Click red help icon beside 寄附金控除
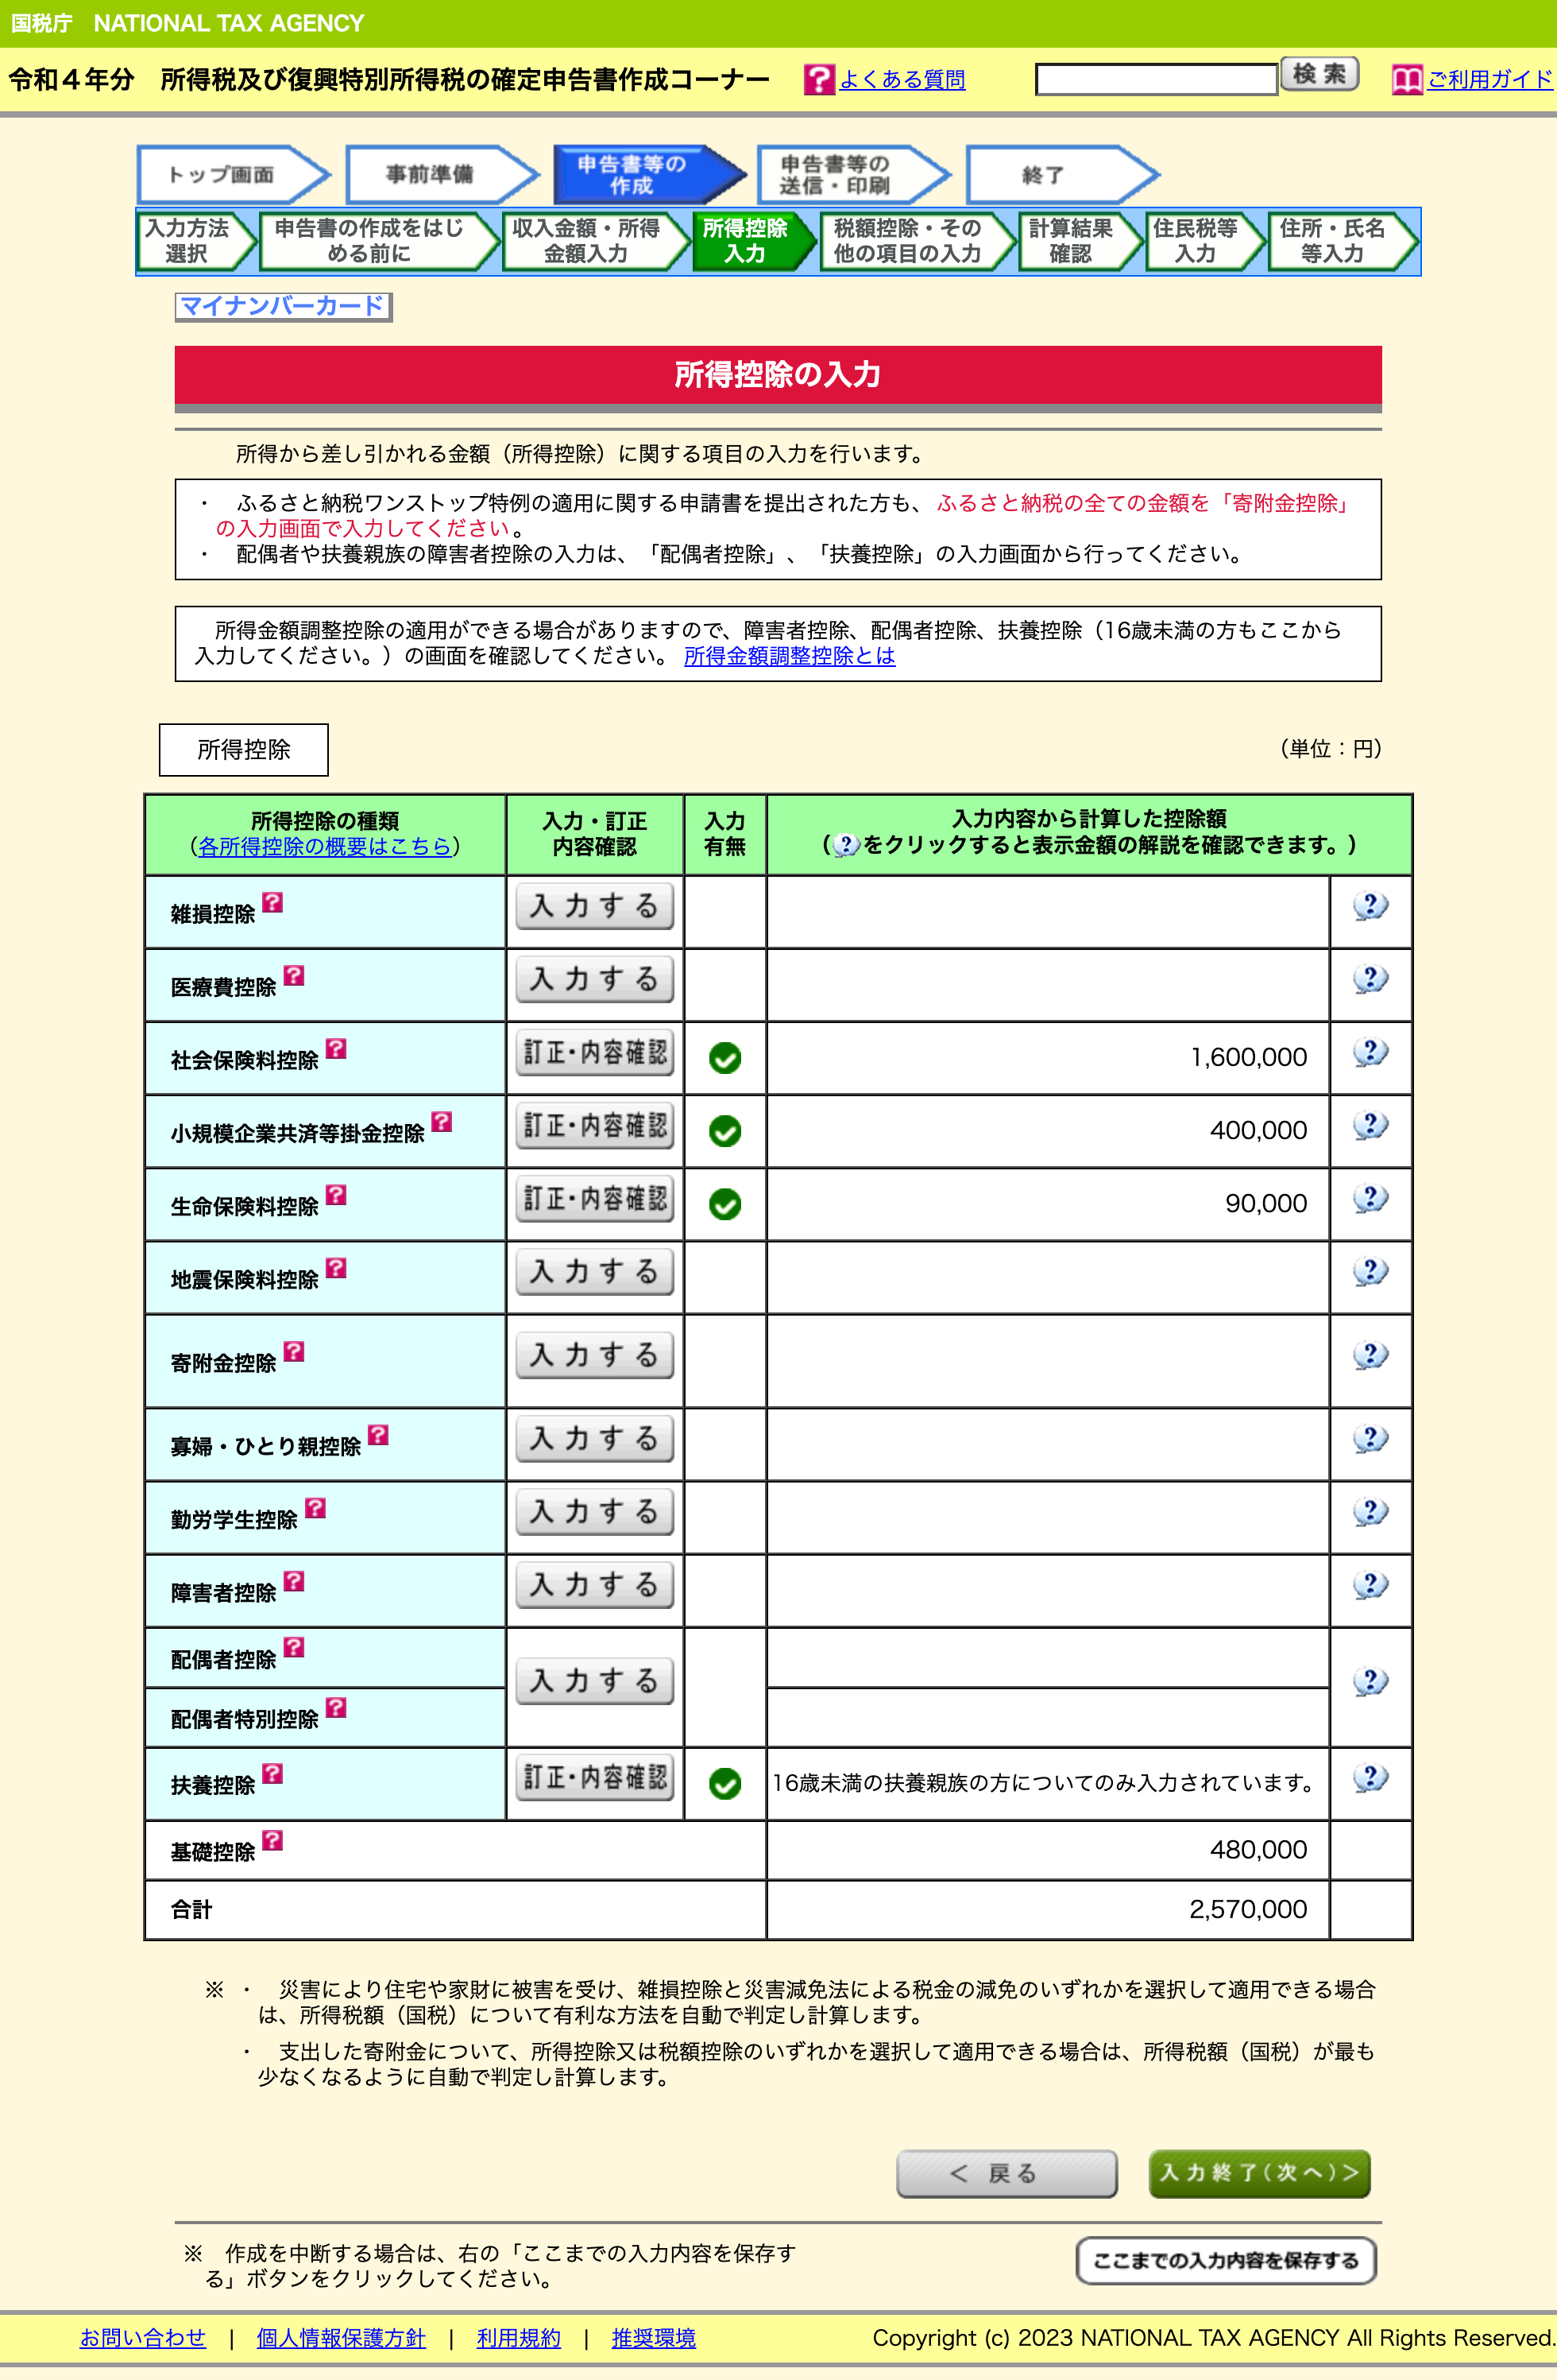Image resolution: width=1557 pixels, height=2380 pixels. pos(294,1352)
